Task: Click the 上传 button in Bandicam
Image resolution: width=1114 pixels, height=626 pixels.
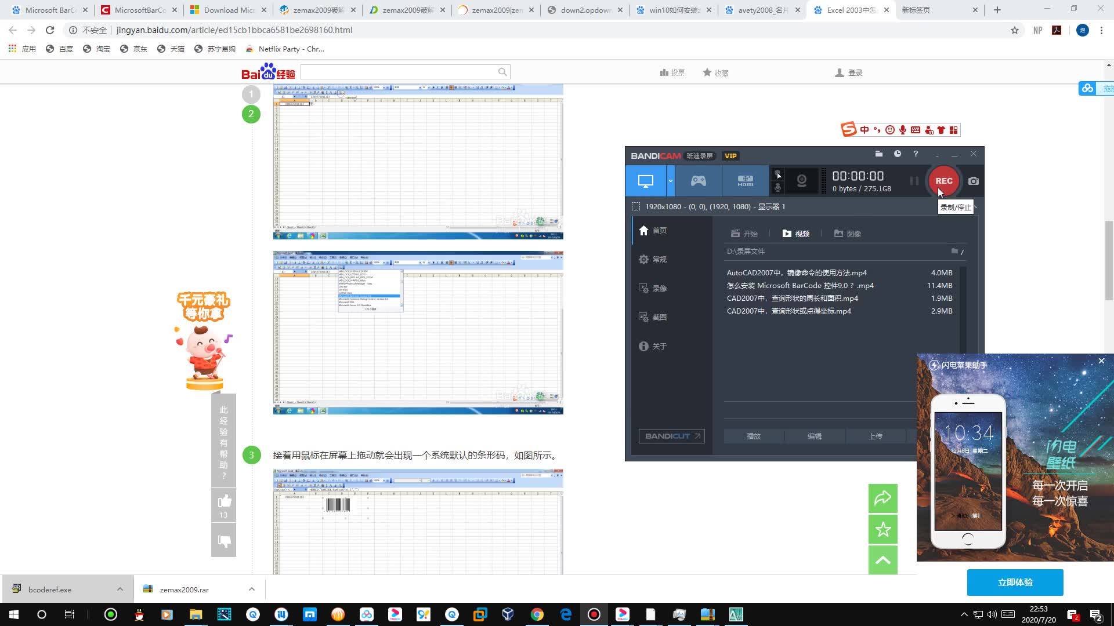Action: coord(876,436)
